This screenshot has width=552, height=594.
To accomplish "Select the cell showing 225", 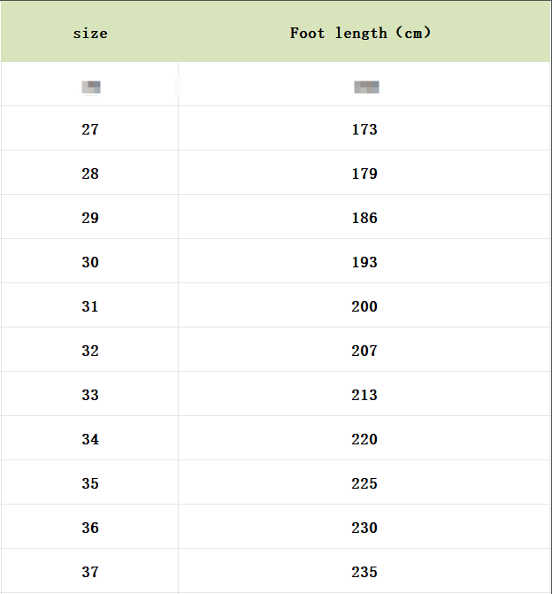I will (364, 483).
